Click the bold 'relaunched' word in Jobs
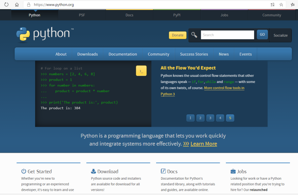The image size is (298, 195). coord(258,190)
